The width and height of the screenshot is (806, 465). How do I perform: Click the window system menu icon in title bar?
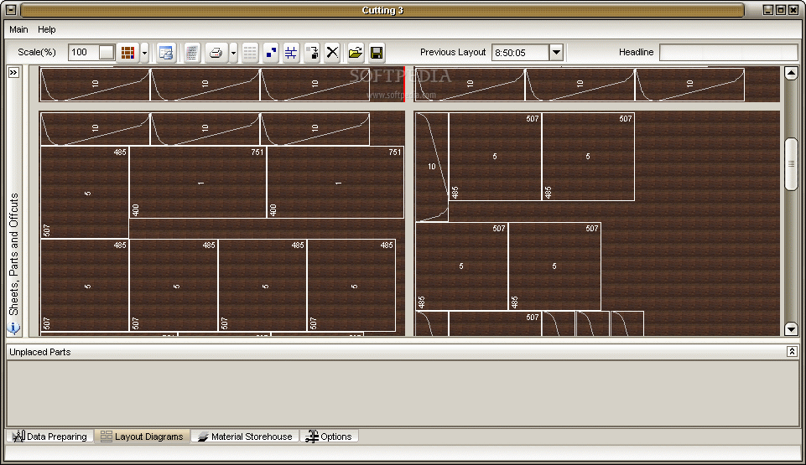click(11, 10)
